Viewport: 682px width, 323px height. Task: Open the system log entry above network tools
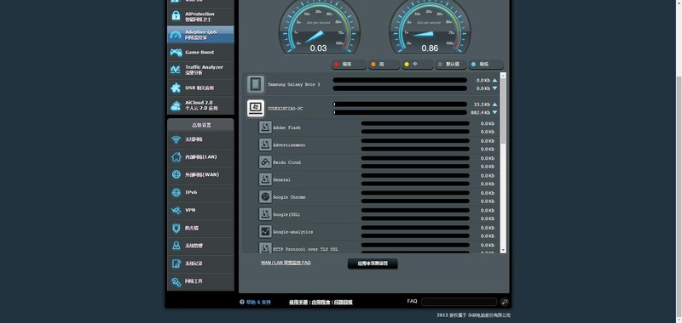(200, 263)
